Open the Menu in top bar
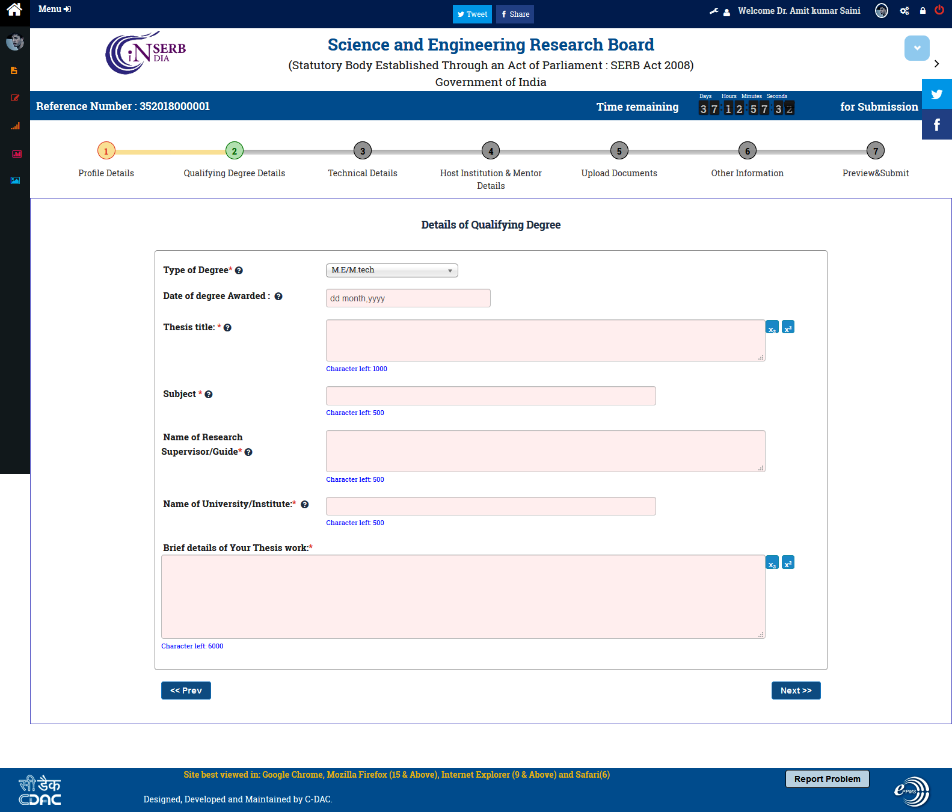 [54, 9]
